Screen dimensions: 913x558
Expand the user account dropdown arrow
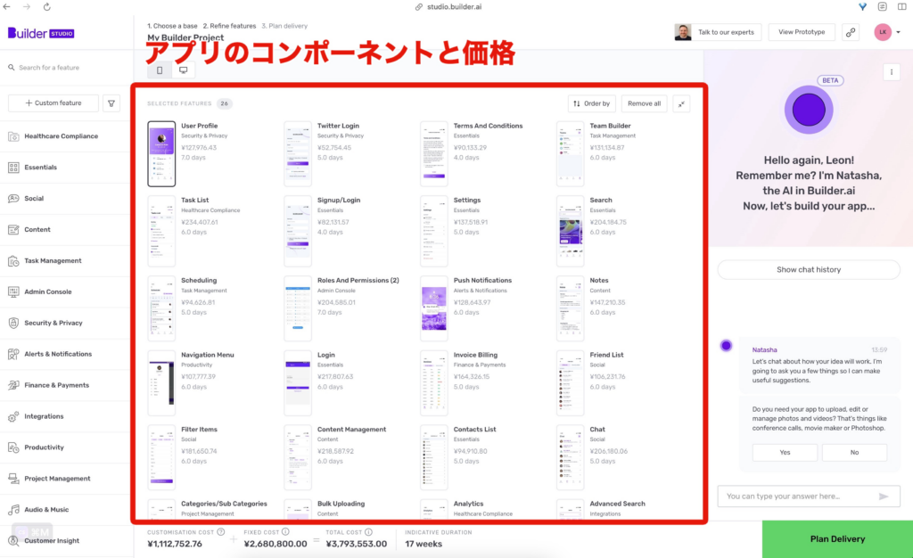(x=899, y=33)
